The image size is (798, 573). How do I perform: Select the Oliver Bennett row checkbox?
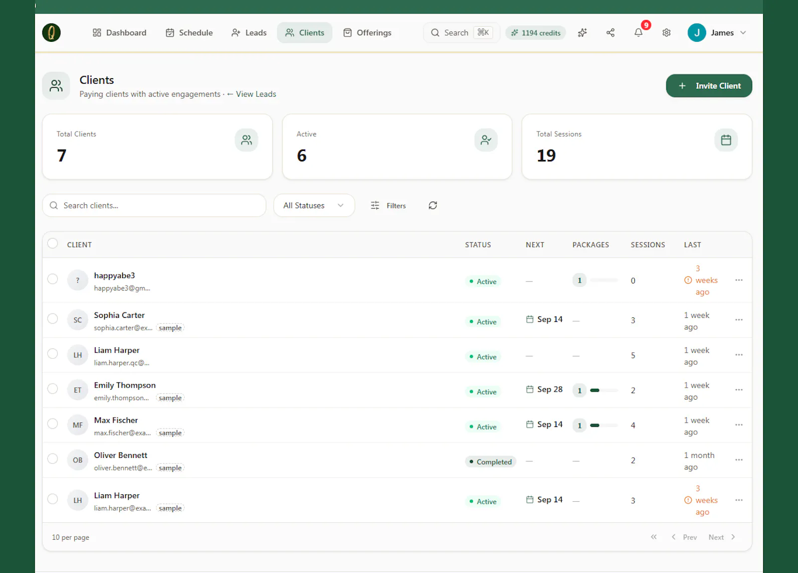[x=52, y=459]
